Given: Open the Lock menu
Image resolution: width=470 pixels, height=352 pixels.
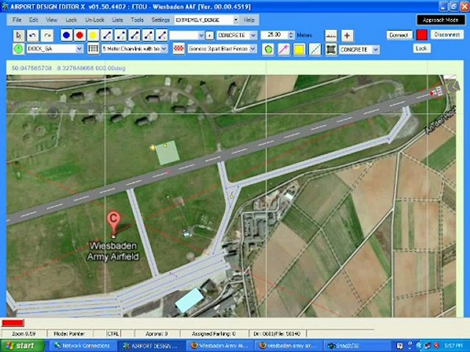Looking at the screenshot, I should tap(71, 20).
